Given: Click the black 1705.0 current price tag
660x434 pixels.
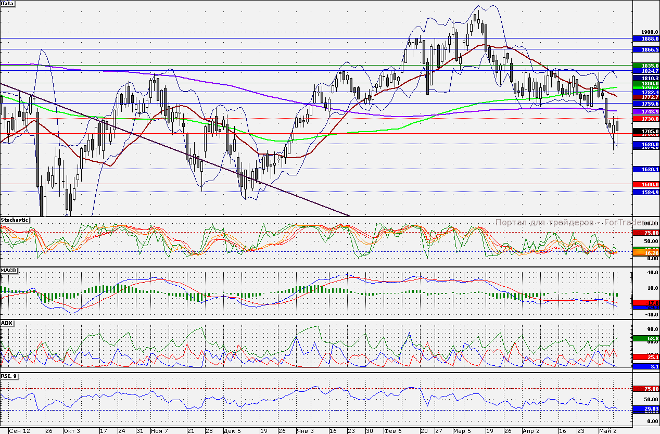Looking at the screenshot, I should (645, 131).
